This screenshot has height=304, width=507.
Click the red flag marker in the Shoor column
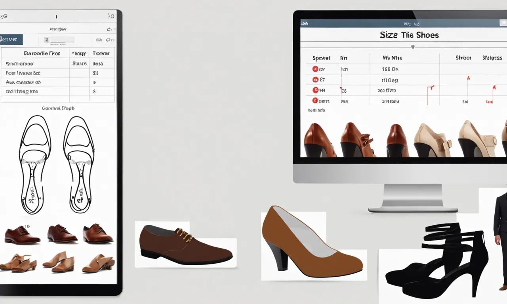[468, 78]
